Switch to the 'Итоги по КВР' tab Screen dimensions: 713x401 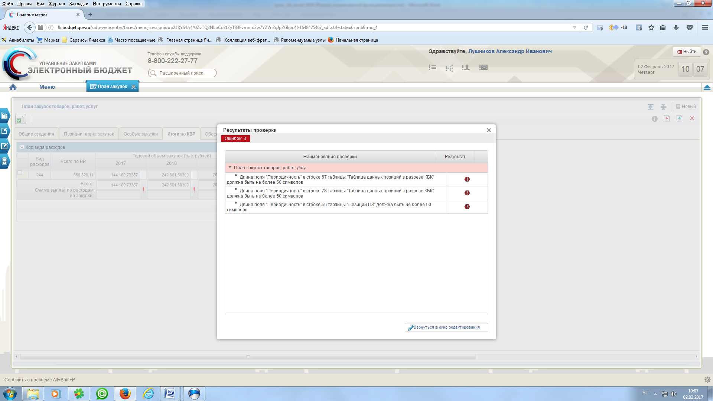[x=181, y=134]
